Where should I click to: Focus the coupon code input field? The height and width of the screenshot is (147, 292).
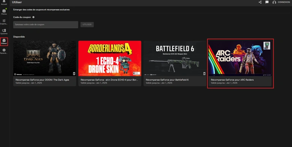[46, 25]
